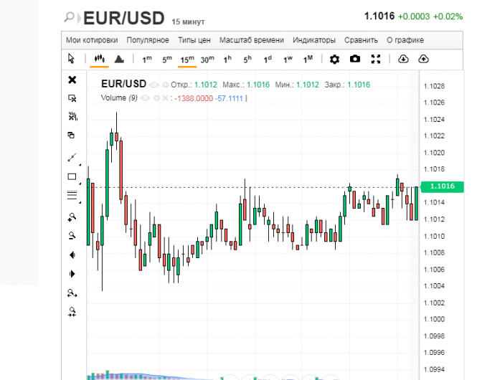Select the 30 minute timeframe

pos(207,60)
